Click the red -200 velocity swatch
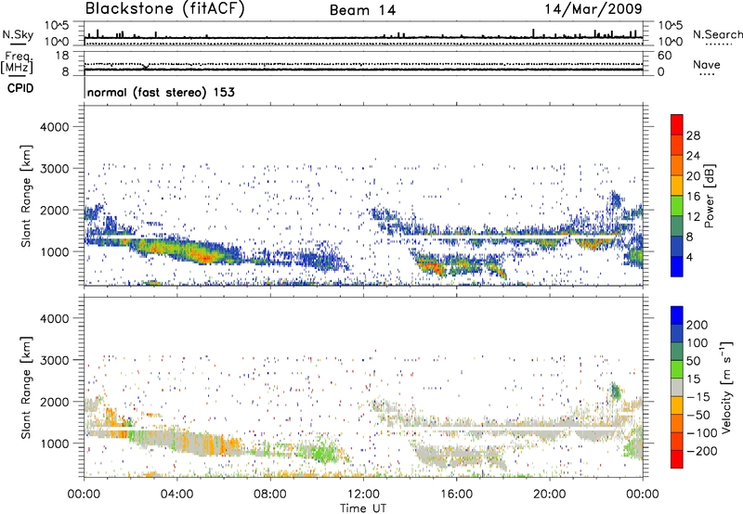 [x=677, y=459]
